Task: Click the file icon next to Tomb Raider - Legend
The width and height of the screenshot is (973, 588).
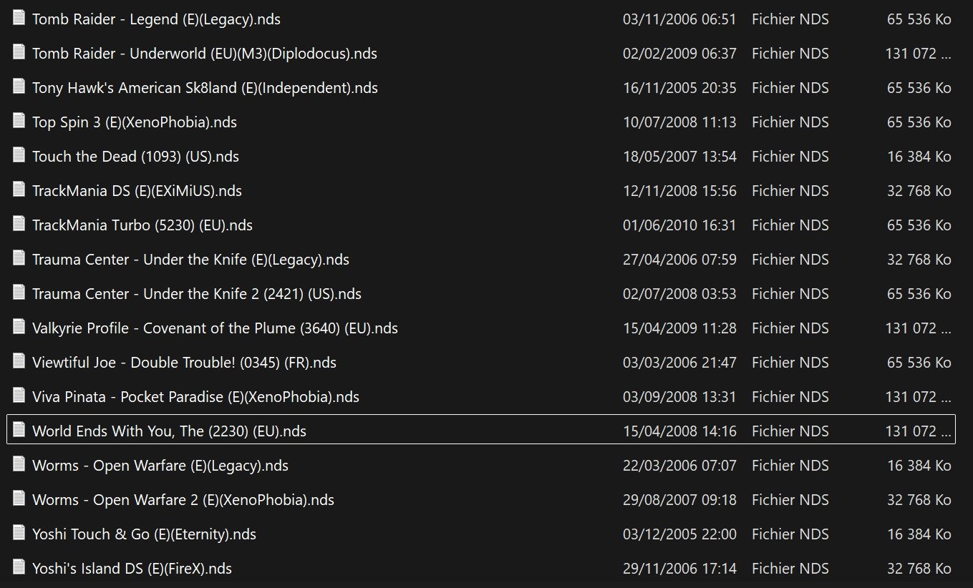Action: [19, 19]
